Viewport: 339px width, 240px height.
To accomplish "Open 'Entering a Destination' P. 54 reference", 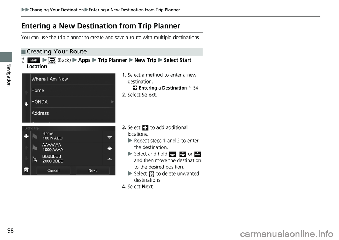I will [165, 88].
